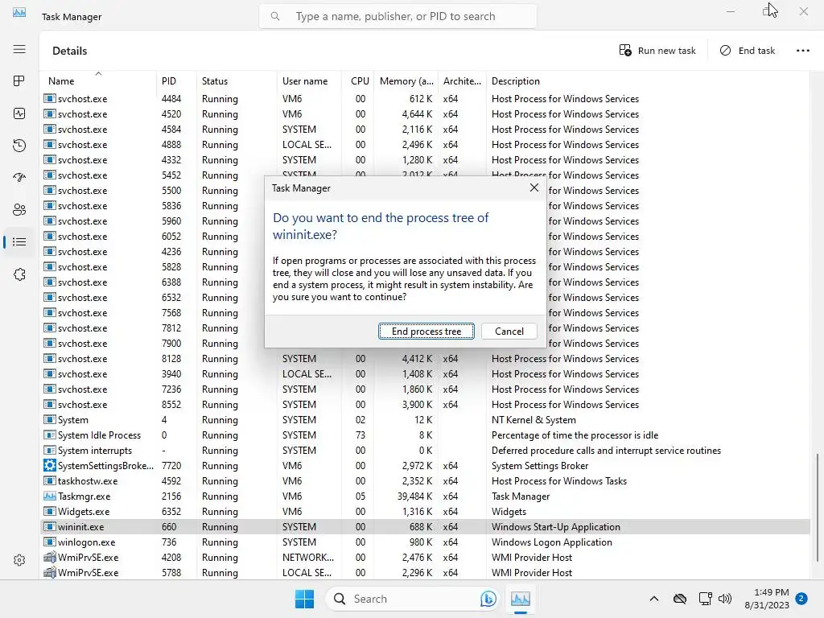Sort by Architecture column header
The image size is (824, 618).
pos(462,81)
